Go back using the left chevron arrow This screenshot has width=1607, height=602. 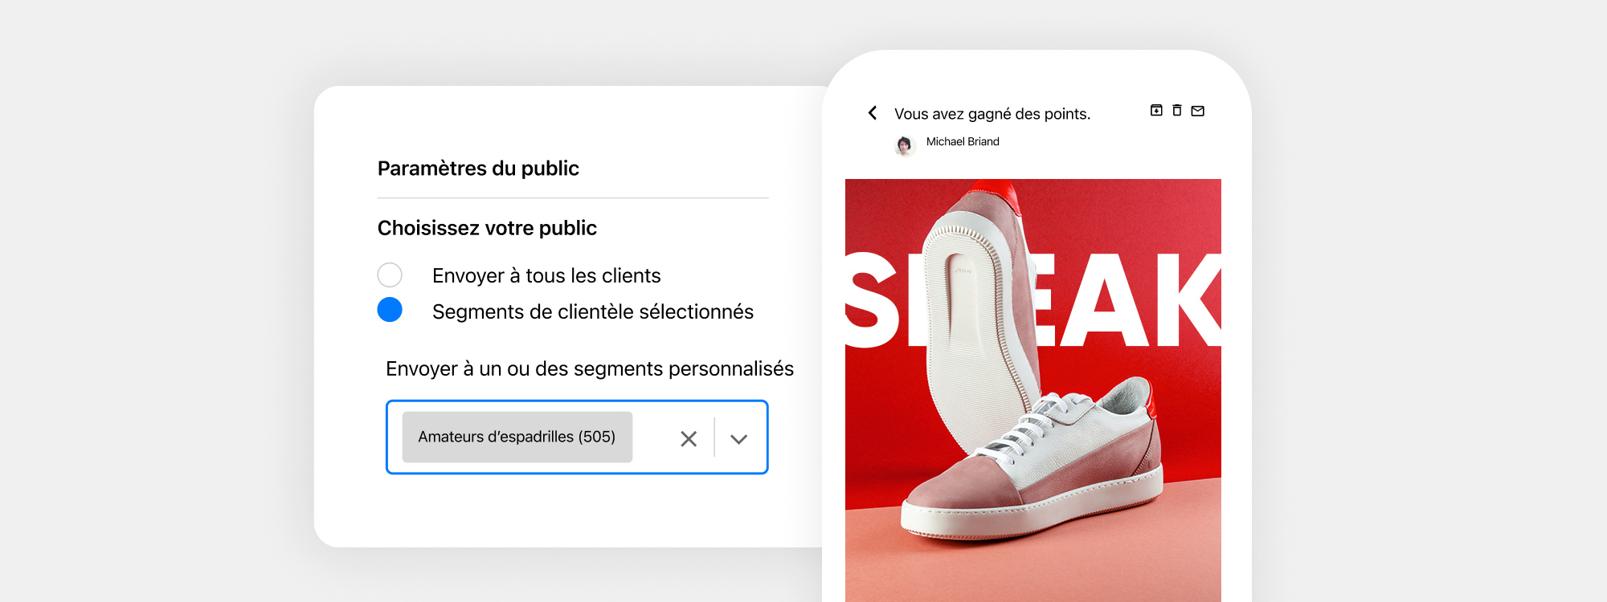click(x=873, y=113)
